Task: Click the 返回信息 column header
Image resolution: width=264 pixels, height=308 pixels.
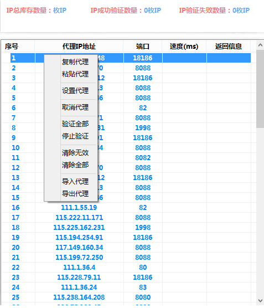Action: pos(229,47)
